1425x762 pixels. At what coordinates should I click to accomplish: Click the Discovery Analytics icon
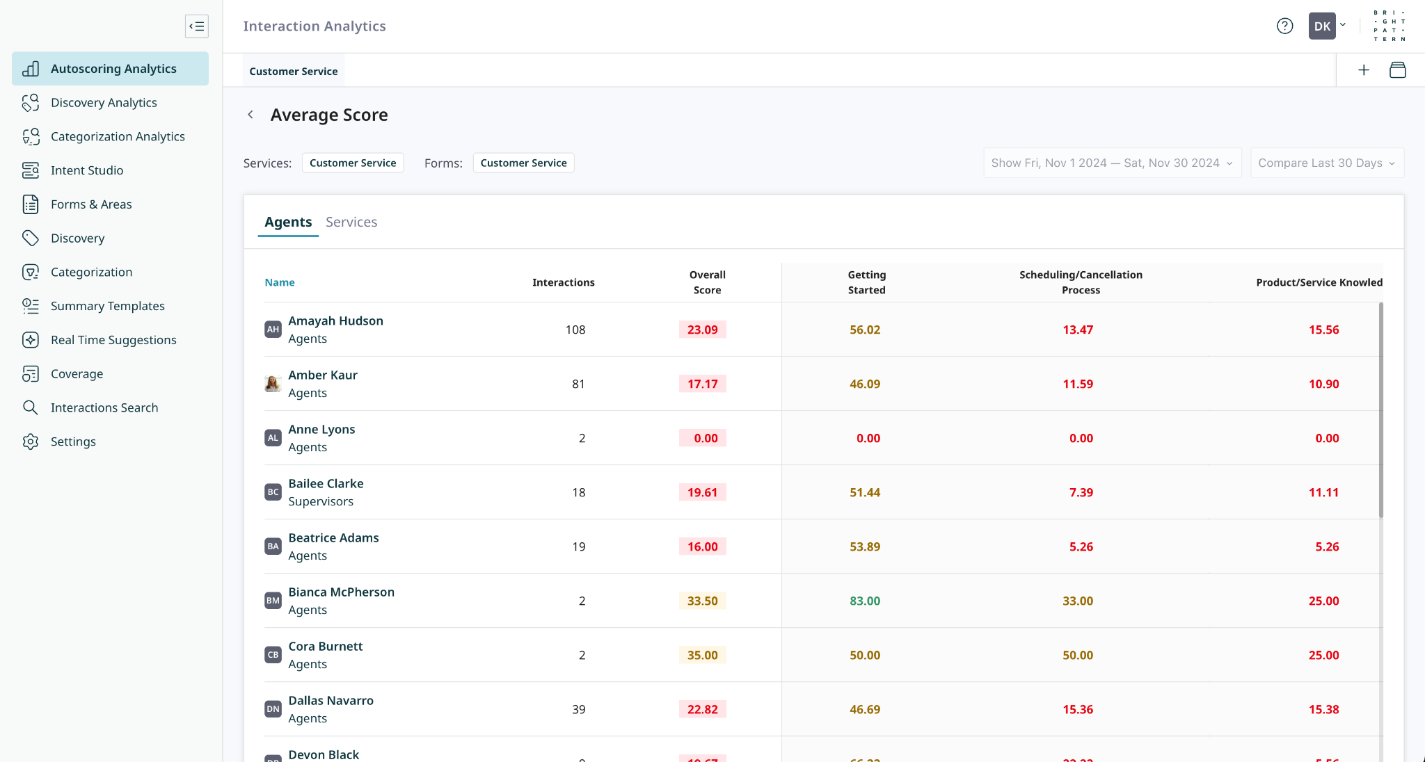pos(31,103)
